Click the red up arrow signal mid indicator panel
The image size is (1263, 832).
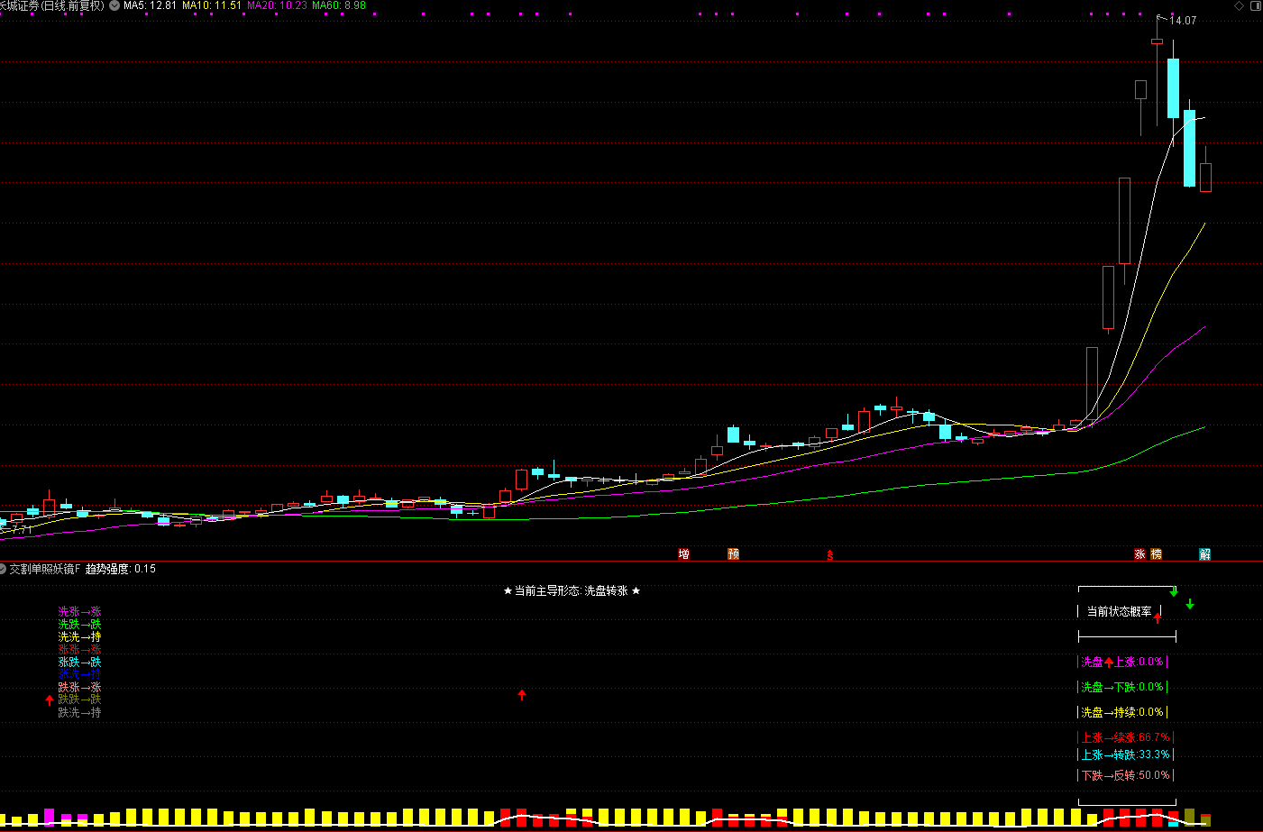click(522, 694)
